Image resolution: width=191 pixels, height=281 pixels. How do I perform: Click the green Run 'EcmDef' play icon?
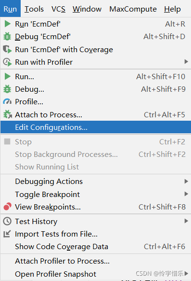(x=7, y=24)
